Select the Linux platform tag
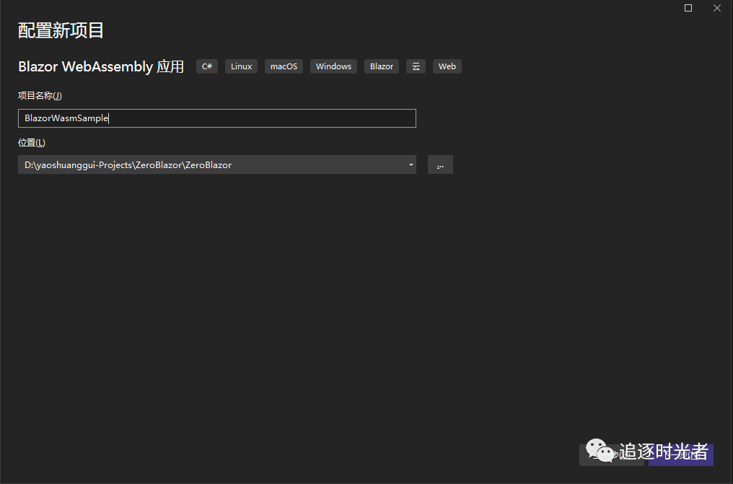The image size is (733, 484). pyautogui.click(x=241, y=66)
